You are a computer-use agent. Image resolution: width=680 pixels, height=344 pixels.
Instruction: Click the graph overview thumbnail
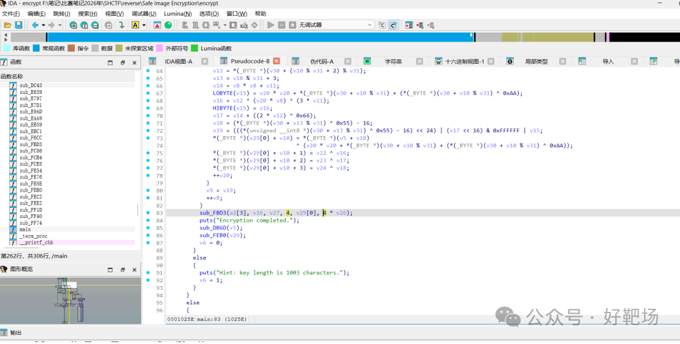[71, 301]
